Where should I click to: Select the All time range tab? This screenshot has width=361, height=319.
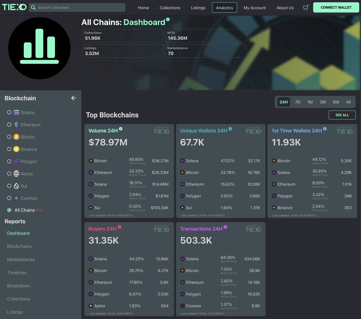pos(348,102)
